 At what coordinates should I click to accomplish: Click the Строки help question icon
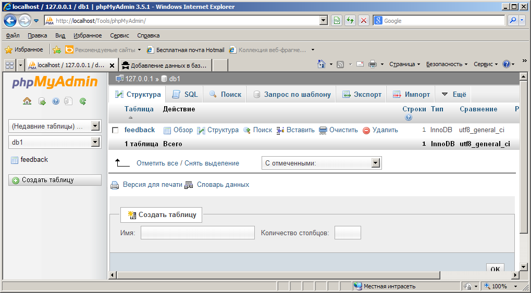click(409, 118)
